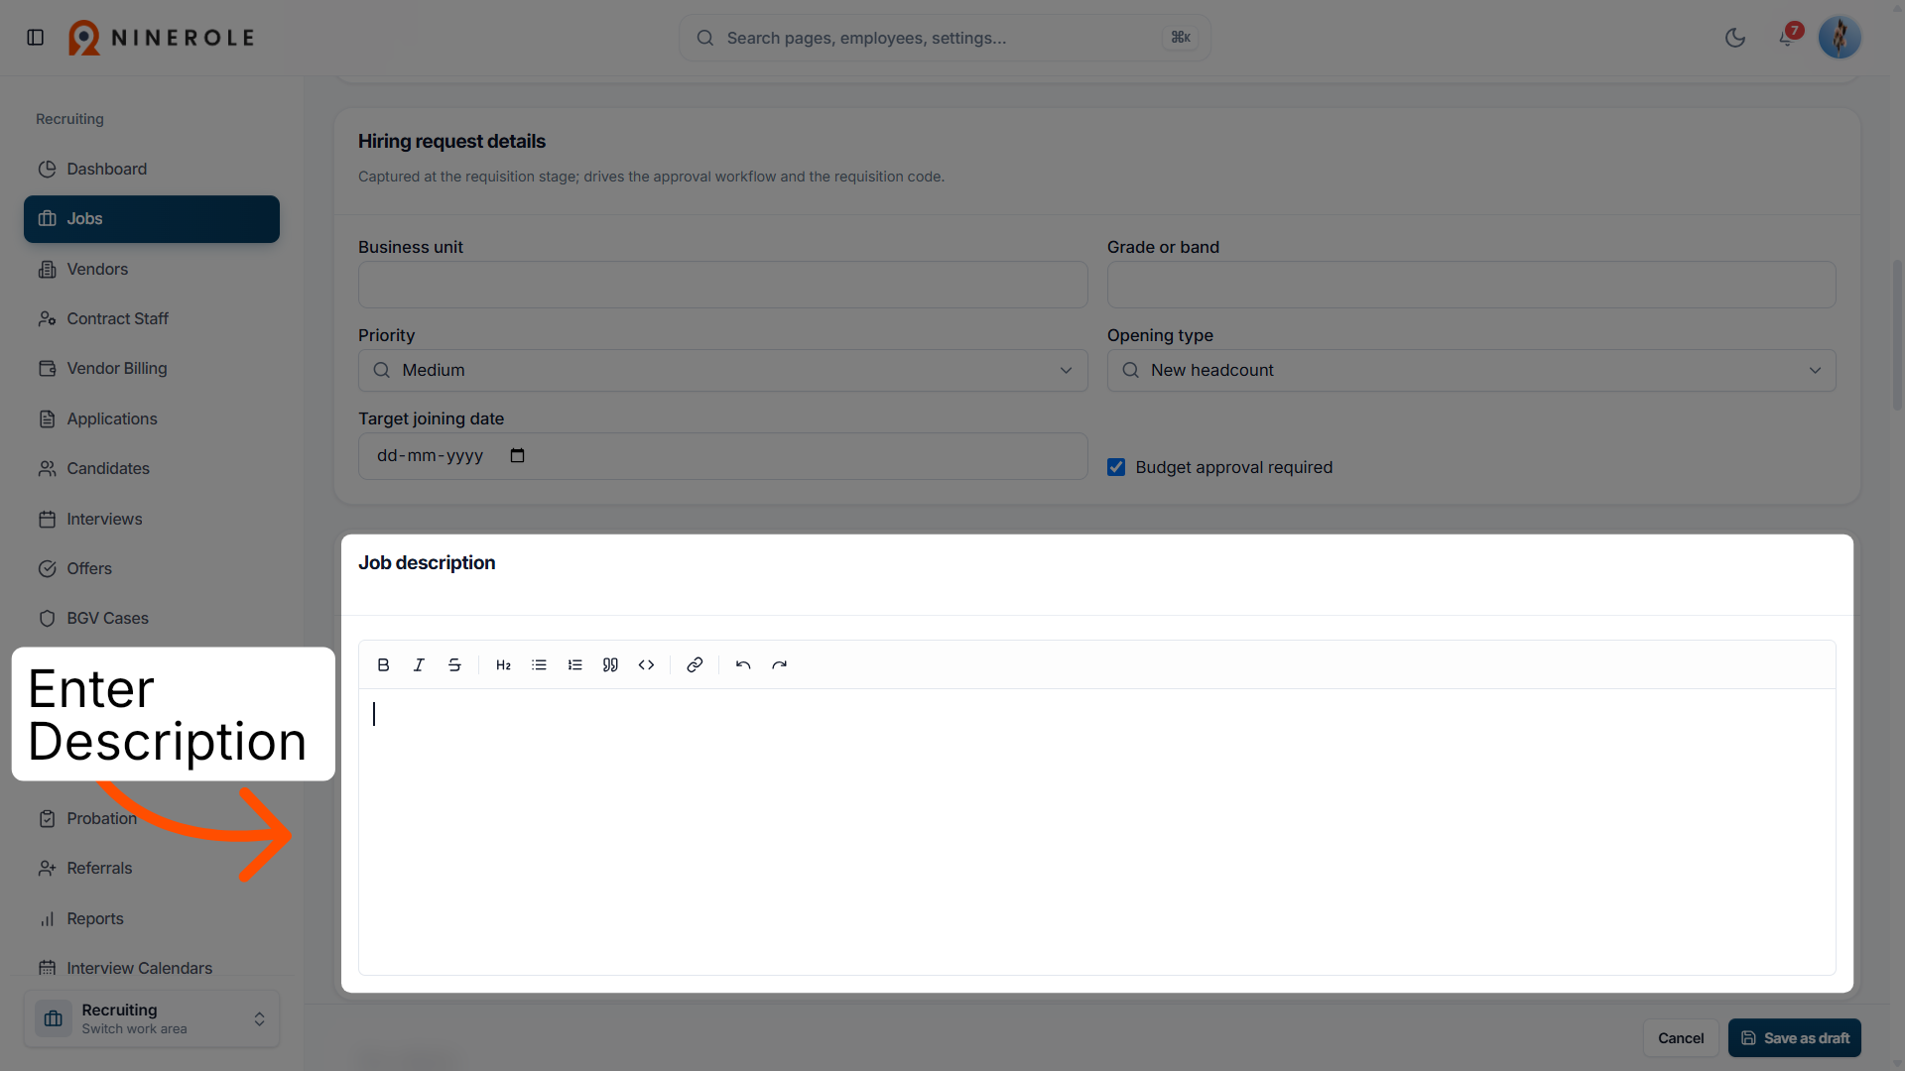
Task: Insert H2 heading in editor
Action: [503, 665]
